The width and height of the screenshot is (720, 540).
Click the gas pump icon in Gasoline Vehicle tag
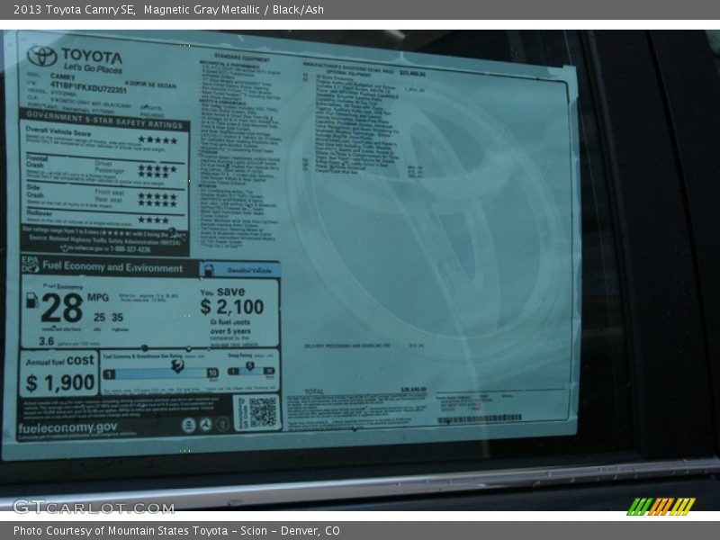click(x=208, y=270)
